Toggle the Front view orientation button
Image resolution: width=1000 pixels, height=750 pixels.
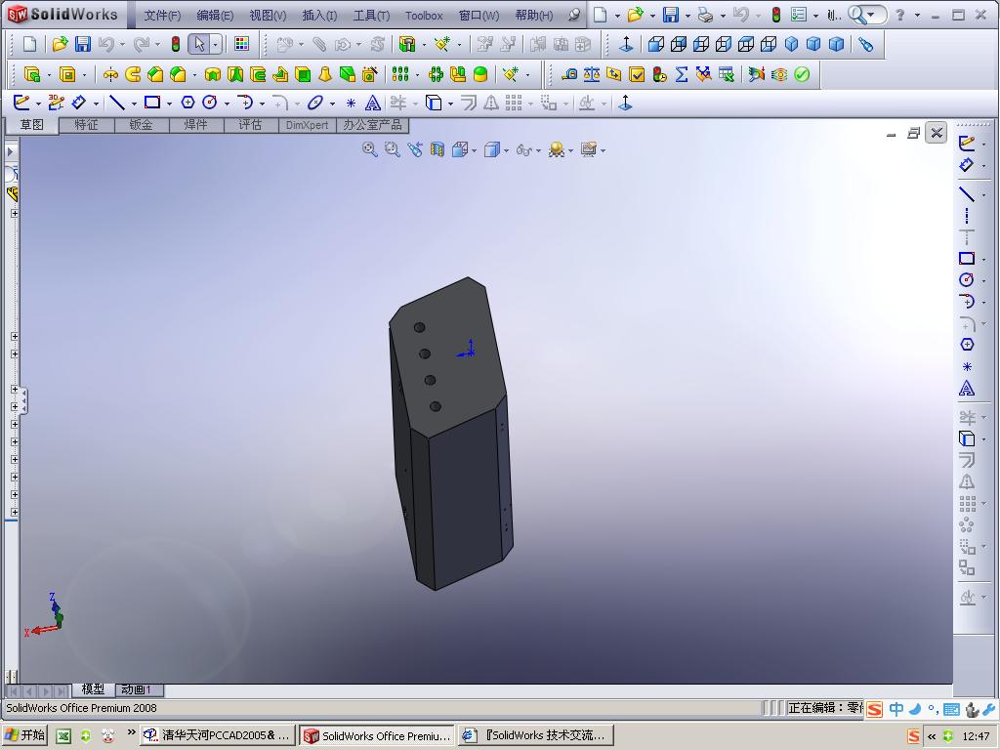tap(656, 44)
